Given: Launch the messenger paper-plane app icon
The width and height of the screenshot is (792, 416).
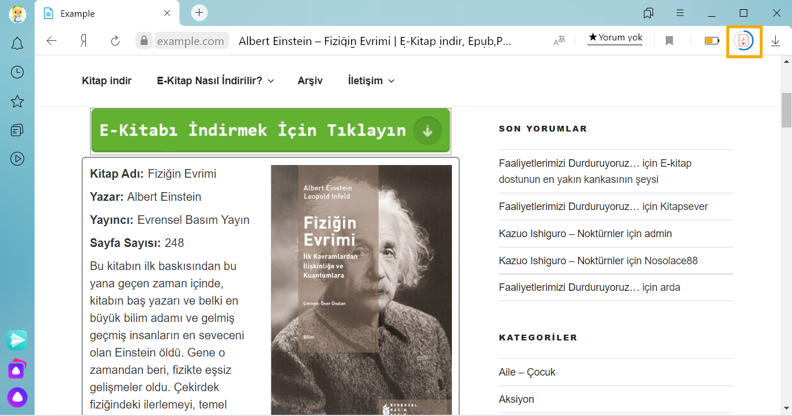Looking at the screenshot, I should (17, 340).
